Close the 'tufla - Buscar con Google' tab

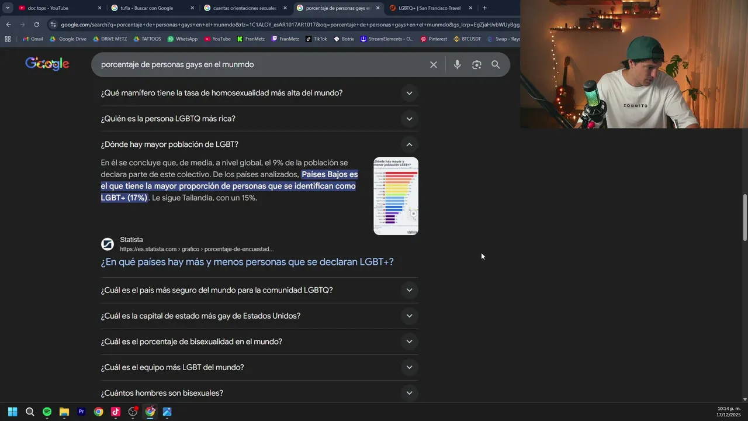(192, 8)
